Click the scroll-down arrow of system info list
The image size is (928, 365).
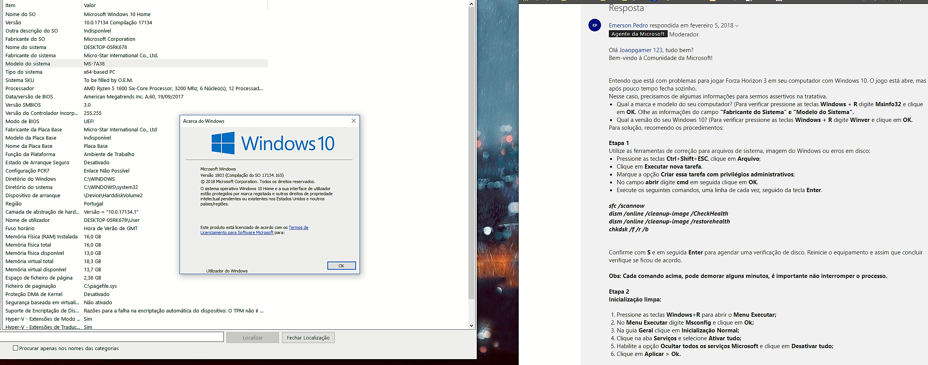pos(472,326)
